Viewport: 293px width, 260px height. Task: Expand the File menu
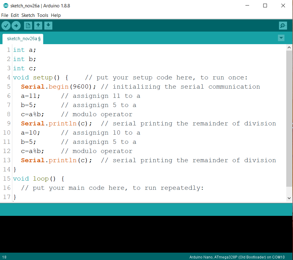tap(5, 15)
